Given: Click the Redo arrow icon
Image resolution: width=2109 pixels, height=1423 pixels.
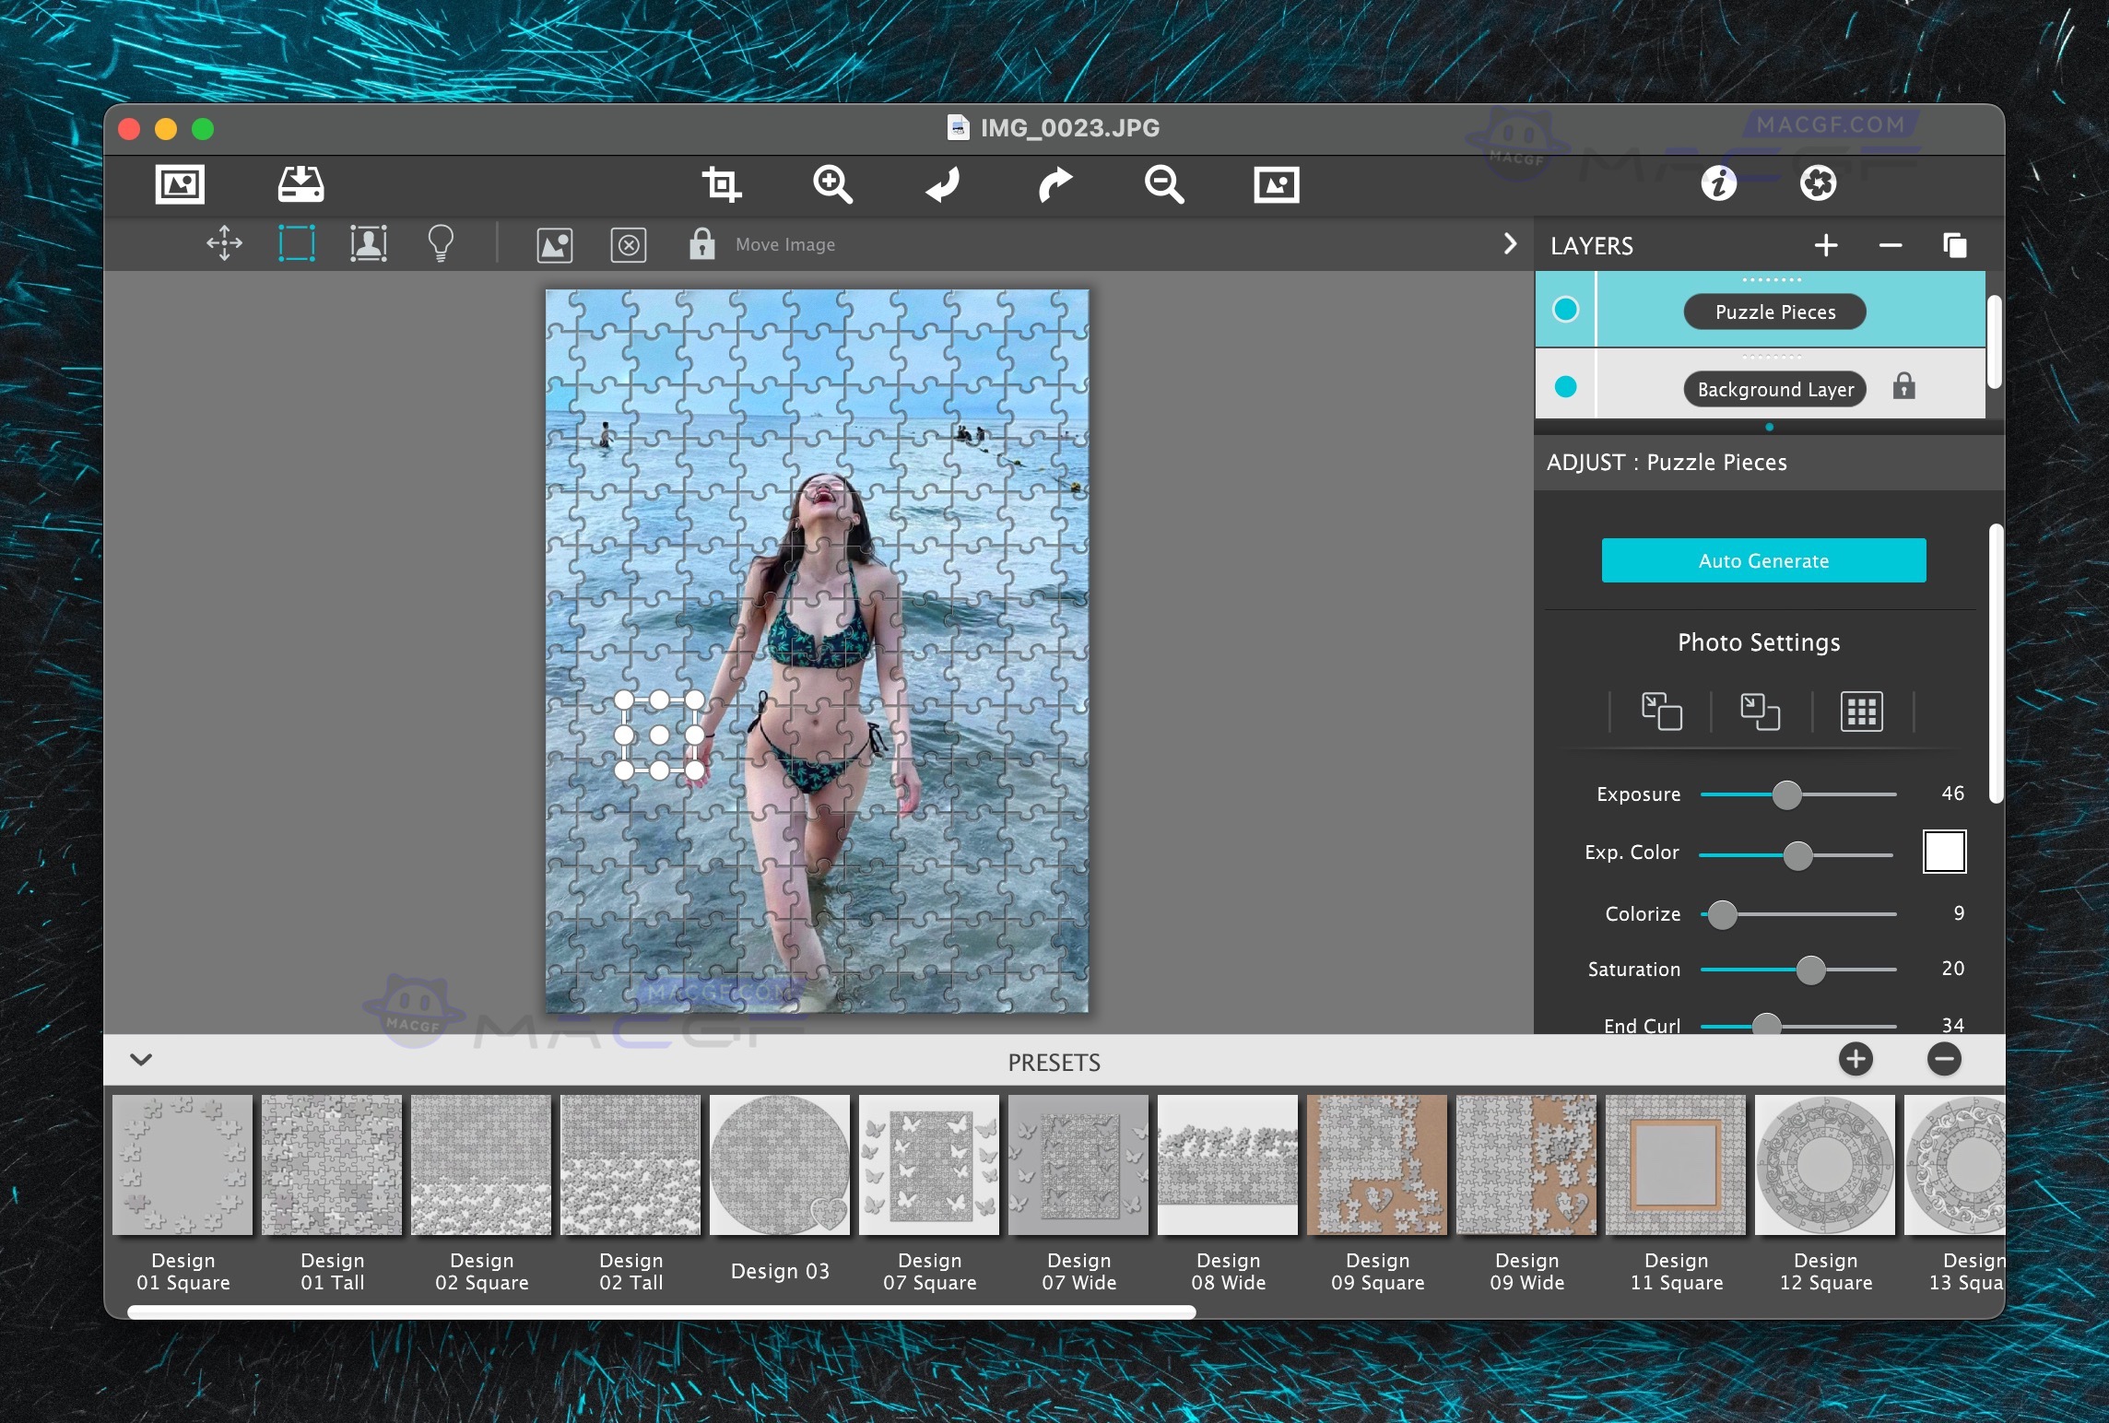Looking at the screenshot, I should (x=1054, y=183).
